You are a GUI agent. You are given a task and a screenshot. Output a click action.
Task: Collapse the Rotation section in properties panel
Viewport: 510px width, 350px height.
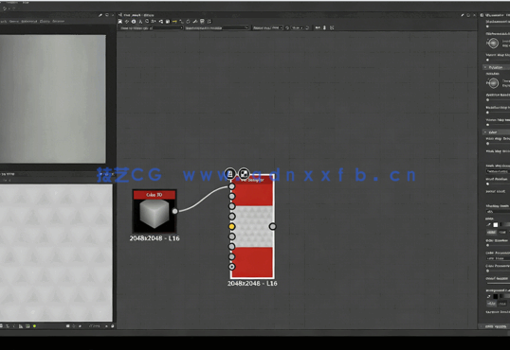[x=485, y=67]
